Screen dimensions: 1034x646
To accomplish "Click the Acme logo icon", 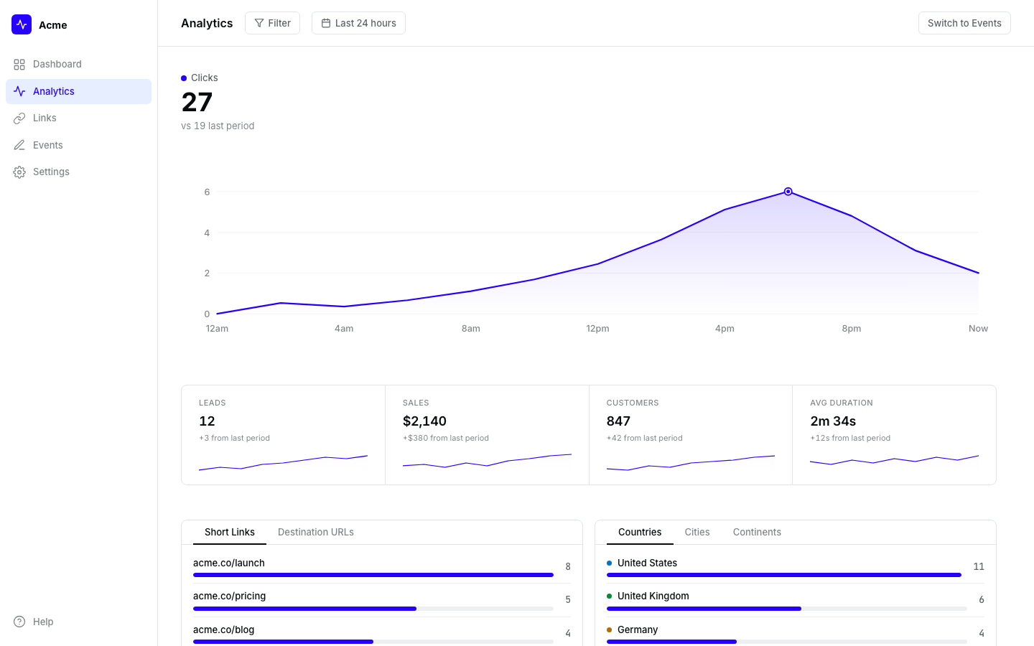I will click(21, 24).
